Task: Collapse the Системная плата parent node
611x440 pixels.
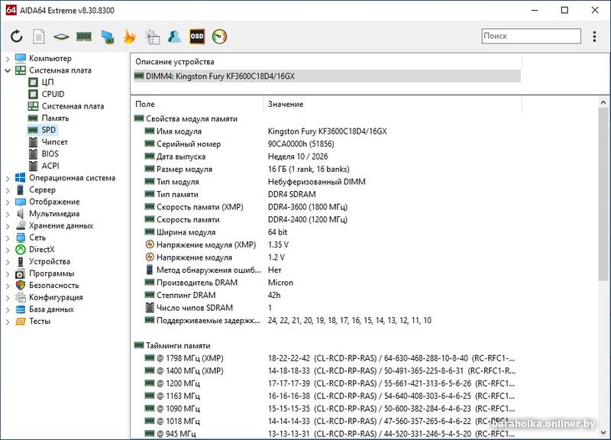Action: 8,70
